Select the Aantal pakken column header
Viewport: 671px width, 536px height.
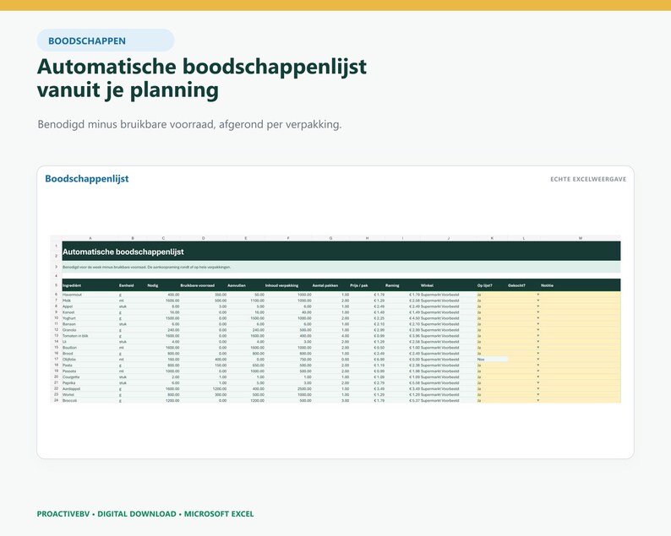[330, 285]
